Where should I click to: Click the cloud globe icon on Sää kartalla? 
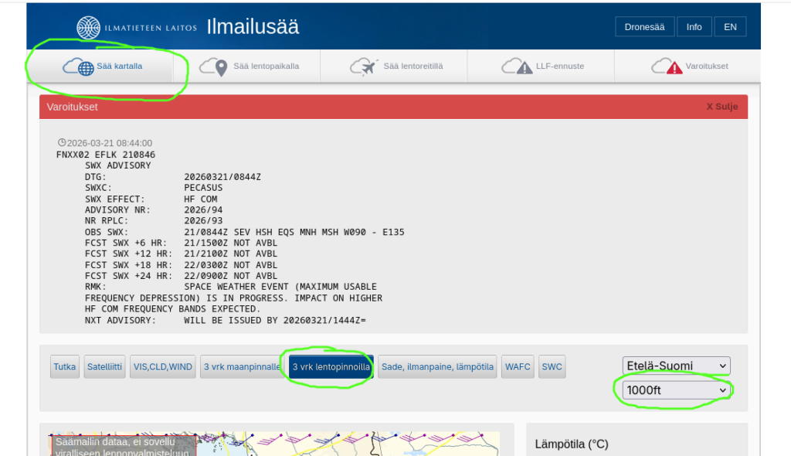click(x=77, y=66)
